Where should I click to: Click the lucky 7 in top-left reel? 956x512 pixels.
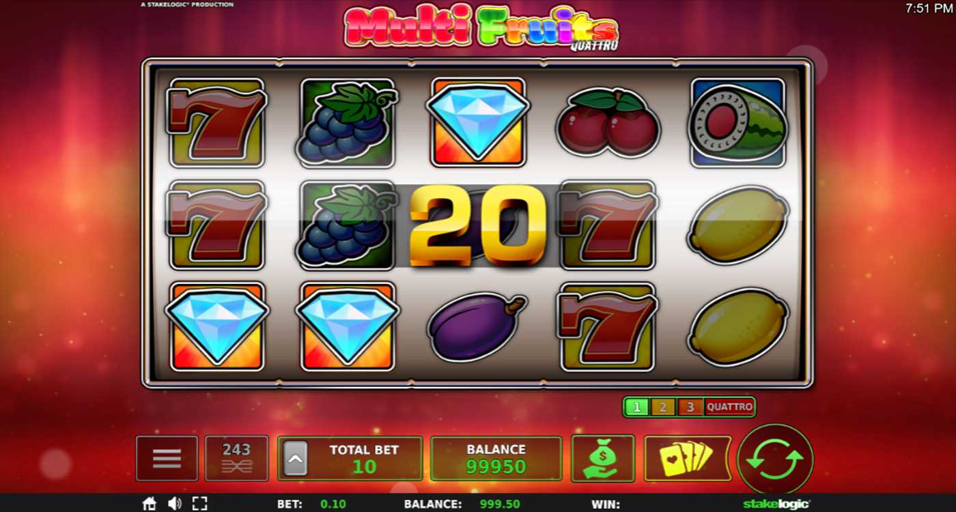click(x=216, y=123)
